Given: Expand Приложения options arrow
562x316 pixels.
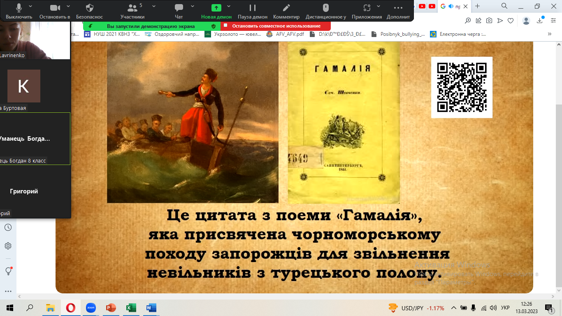Looking at the screenshot, I should 379,7.
